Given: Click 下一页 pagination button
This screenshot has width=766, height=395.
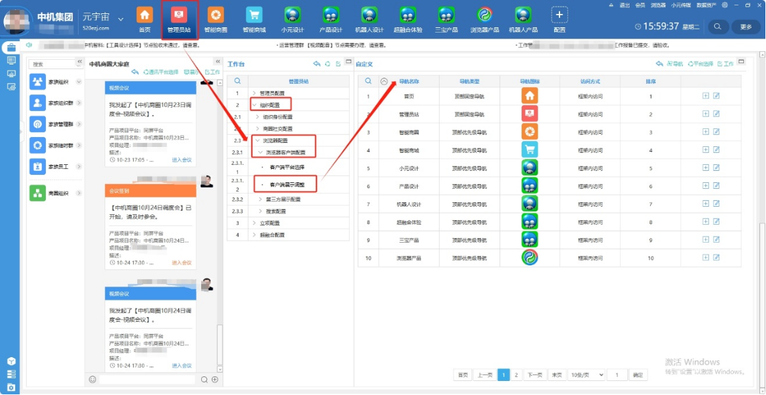Looking at the screenshot, I should [536, 374].
